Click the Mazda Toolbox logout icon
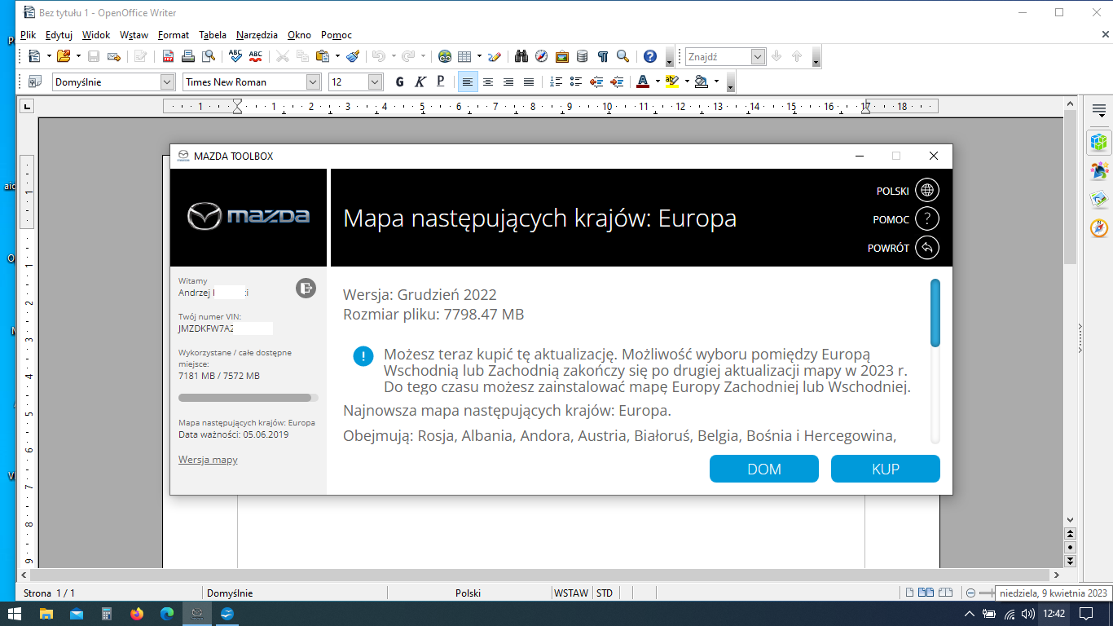This screenshot has width=1113, height=626. pyautogui.click(x=306, y=288)
